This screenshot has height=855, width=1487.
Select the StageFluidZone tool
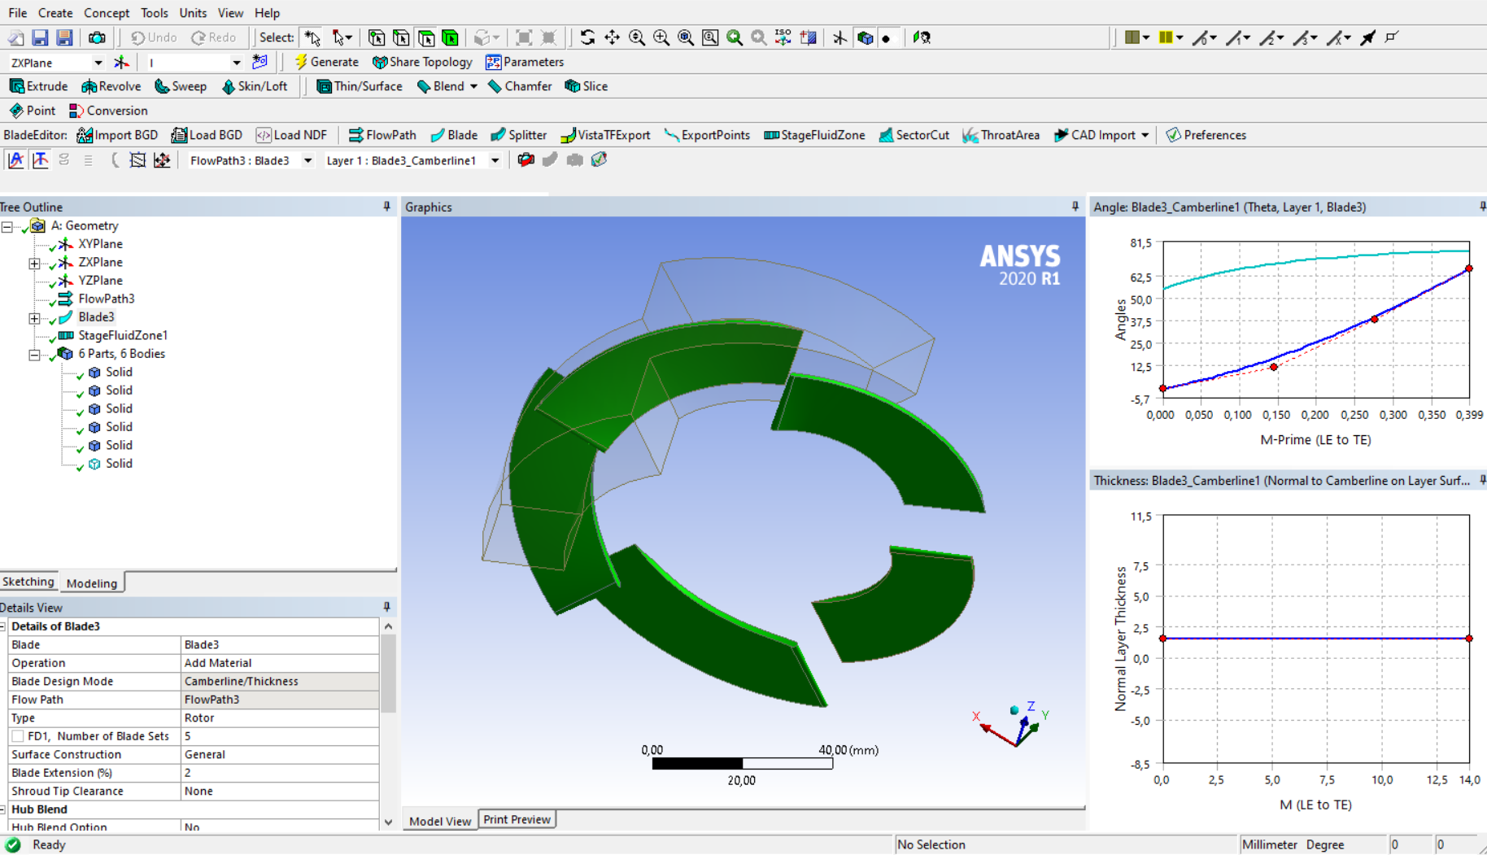click(814, 135)
